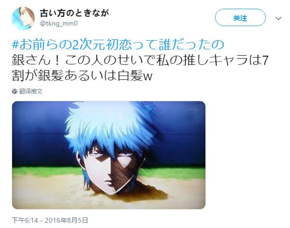The height and width of the screenshot is (228, 290).
Task: Click the display name 古い方のときなが
Action: pos(74,13)
